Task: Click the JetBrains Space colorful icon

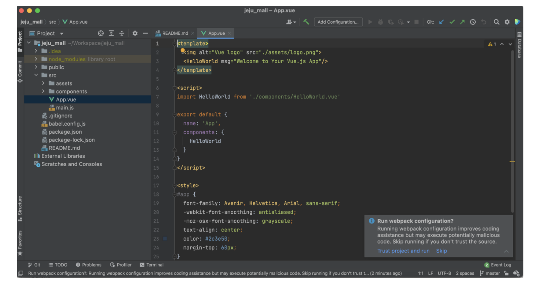Action: point(517,22)
